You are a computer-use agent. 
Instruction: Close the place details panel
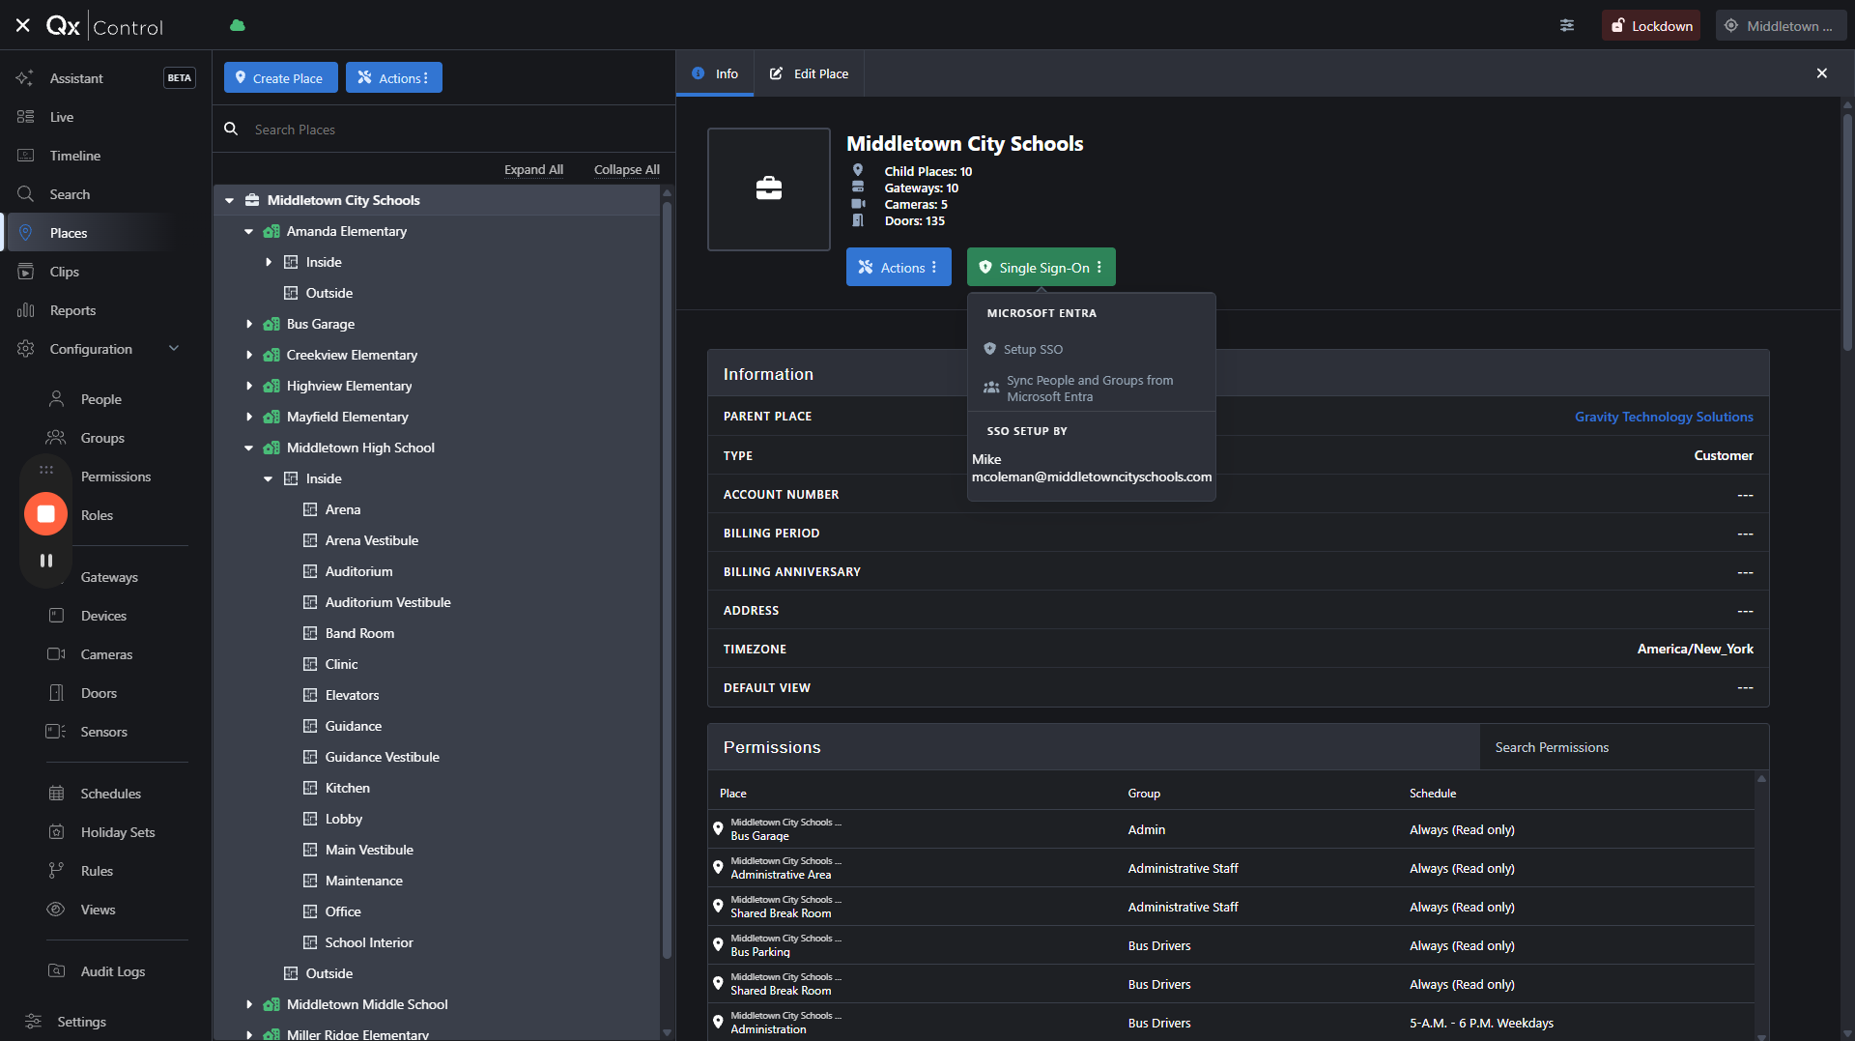coord(1822,73)
